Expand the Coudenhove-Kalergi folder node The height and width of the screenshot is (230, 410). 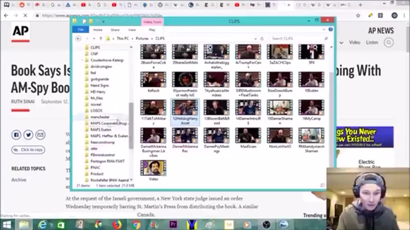tap(82, 60)
